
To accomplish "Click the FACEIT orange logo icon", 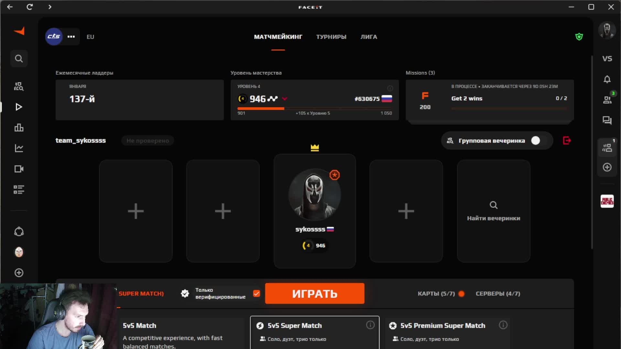I will point(19,31).
